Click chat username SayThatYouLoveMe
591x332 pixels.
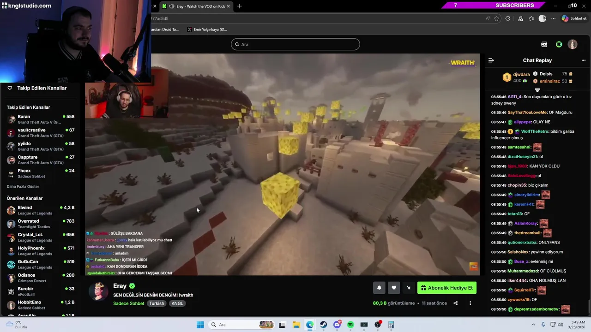click(x=527, y=113)
